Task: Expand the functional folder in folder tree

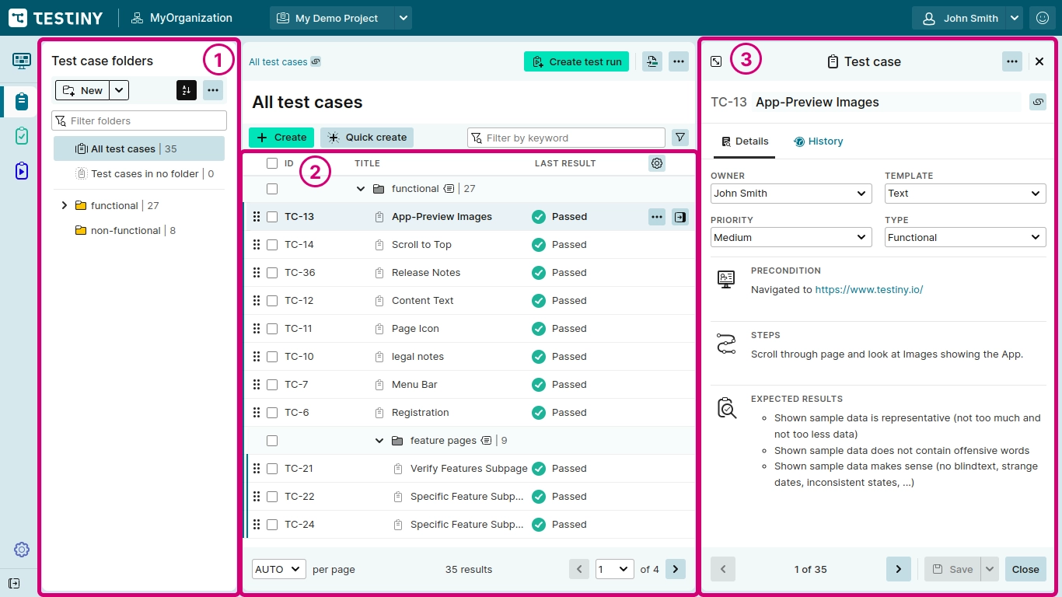Action: coord(65,206)
